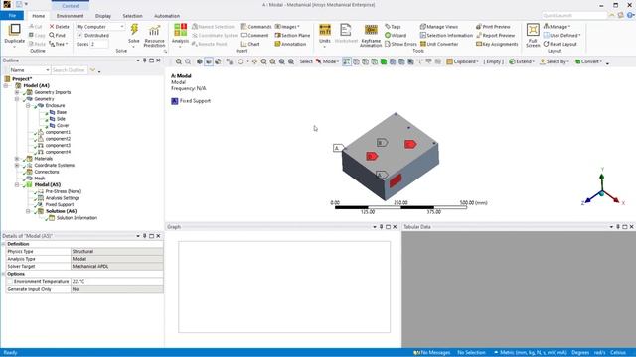The image size is (636, 357).
Task: Open User Defined layout dropdown
Action: point(561,36)
